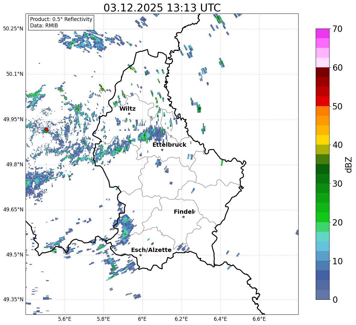
Task: Click the 6°E longitude label
Action: pyautogui.click(x=142, y=319)
